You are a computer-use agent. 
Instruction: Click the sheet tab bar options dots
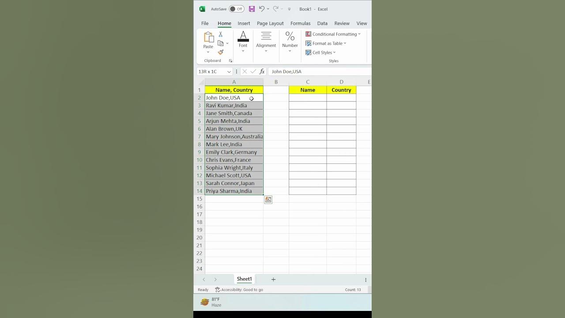tap(365, 280)
